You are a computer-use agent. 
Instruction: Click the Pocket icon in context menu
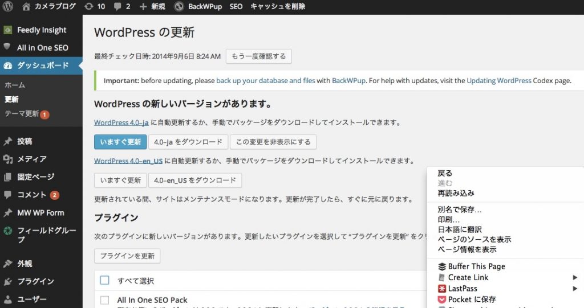(442, 299)
